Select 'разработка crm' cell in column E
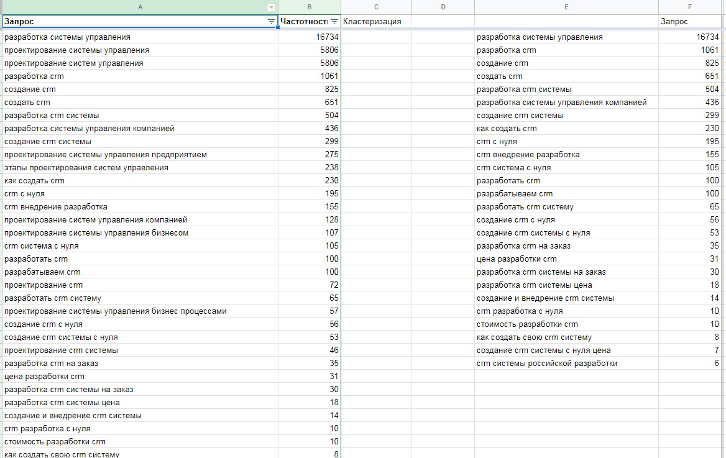726x458 pixels. tap(566, 50)
